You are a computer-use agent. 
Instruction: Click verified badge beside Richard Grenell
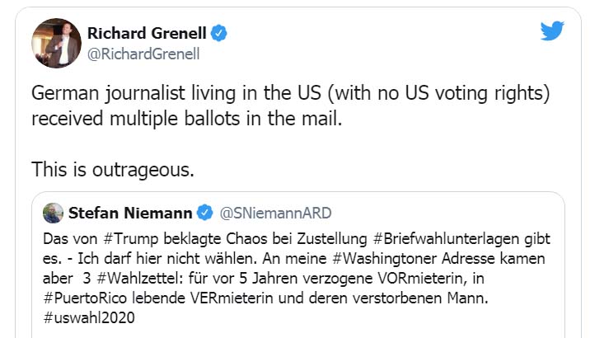219,34
